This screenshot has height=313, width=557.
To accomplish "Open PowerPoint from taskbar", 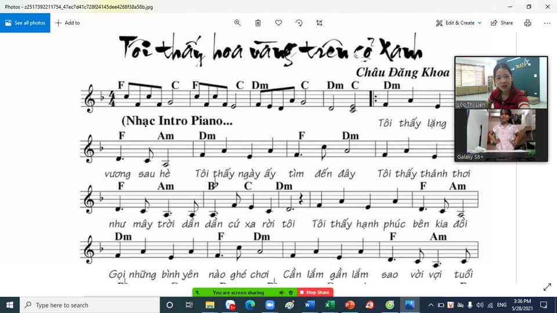I will point(349,305).
